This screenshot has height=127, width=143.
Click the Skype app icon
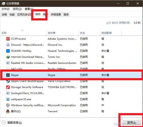click(8, 75)
